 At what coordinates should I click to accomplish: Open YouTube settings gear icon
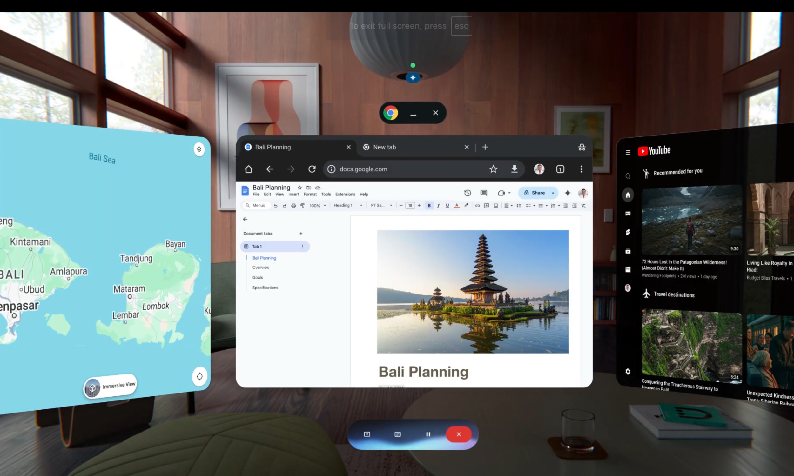coord(628,371)
